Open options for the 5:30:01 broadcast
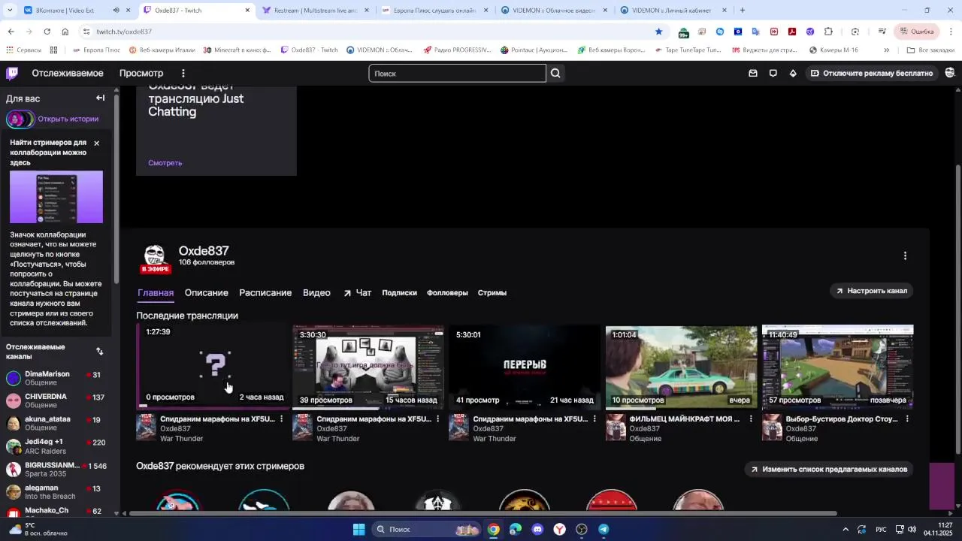The width and height of the screenshot is (962, 541). tap(594, 419)
